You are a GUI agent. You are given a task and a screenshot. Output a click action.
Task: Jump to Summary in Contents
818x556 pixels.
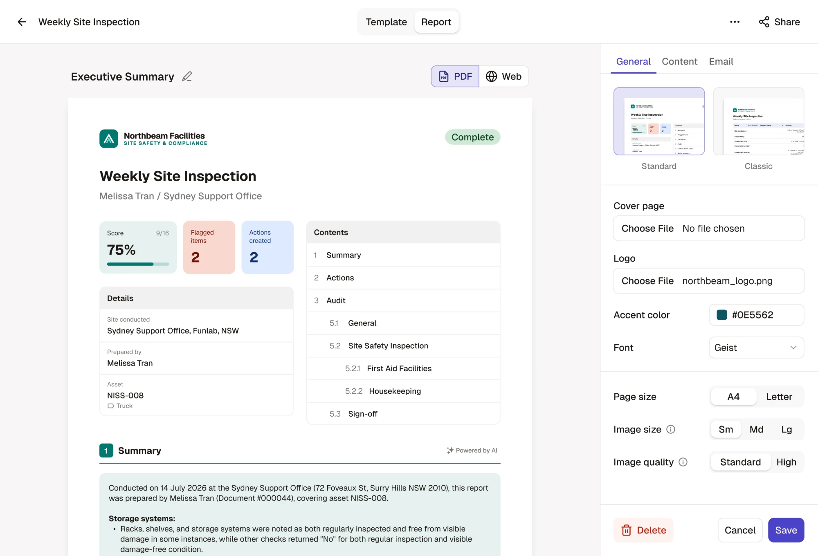click(403, 255)
